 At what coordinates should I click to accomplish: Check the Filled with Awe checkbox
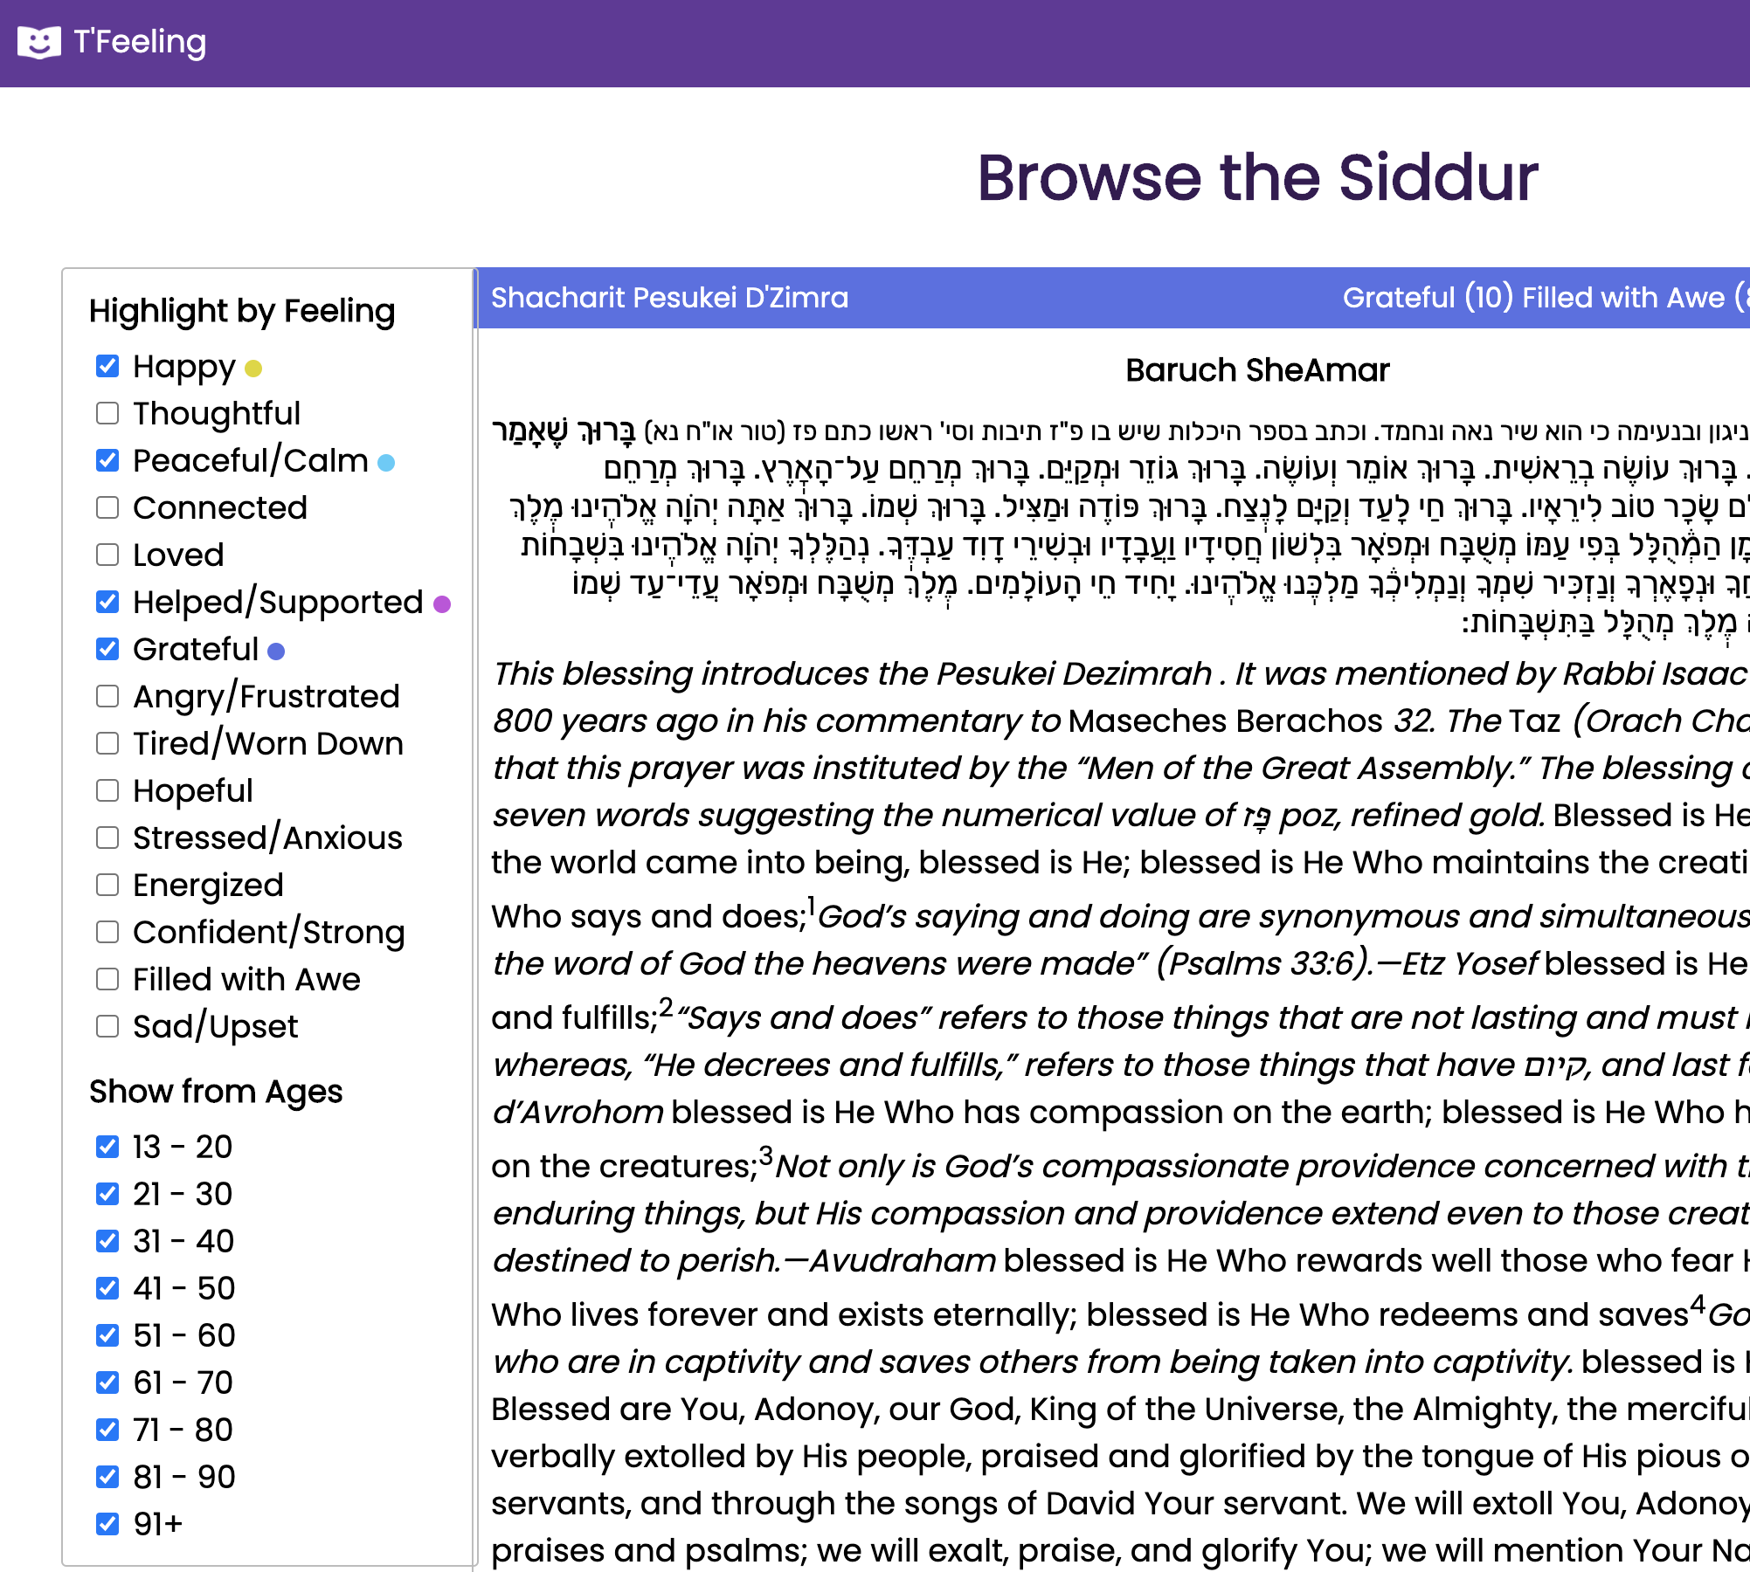(x=107, y=980)
